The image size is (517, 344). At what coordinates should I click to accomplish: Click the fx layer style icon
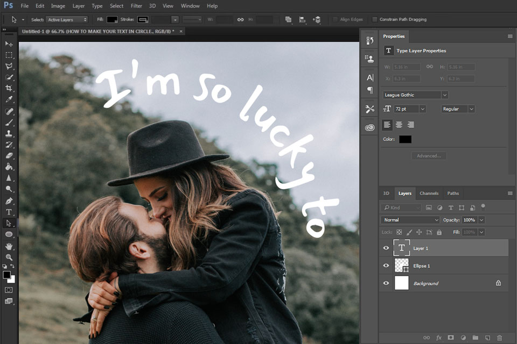[438, 338]
